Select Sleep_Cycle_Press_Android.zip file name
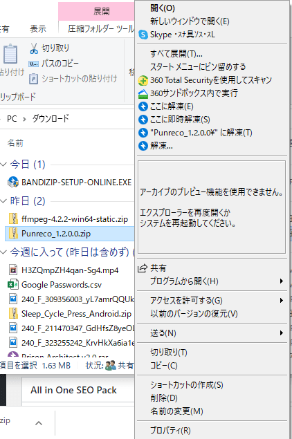The image size is (292, 439). 77,314
